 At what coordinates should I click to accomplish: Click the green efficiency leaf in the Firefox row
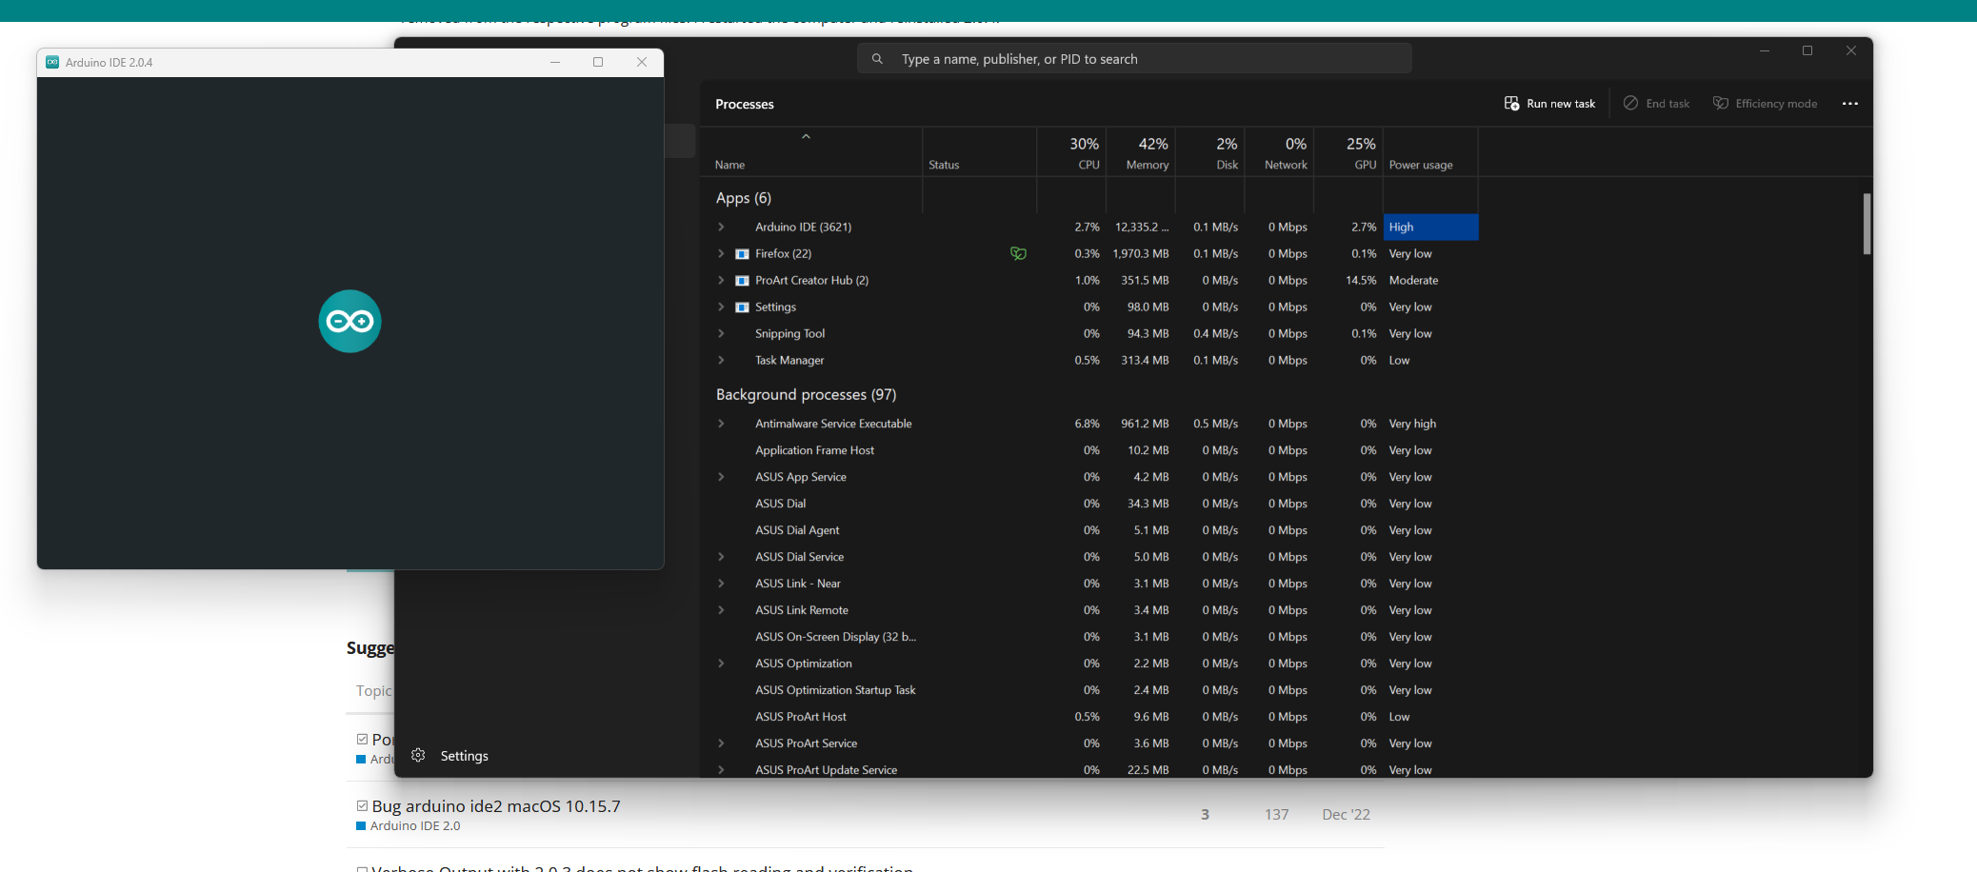1018,254
